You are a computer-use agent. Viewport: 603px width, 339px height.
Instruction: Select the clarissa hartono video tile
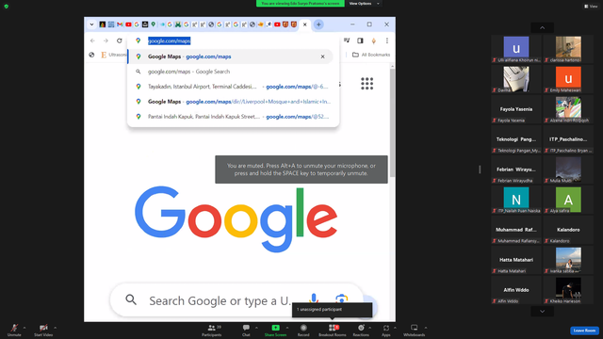pos(568,49)
